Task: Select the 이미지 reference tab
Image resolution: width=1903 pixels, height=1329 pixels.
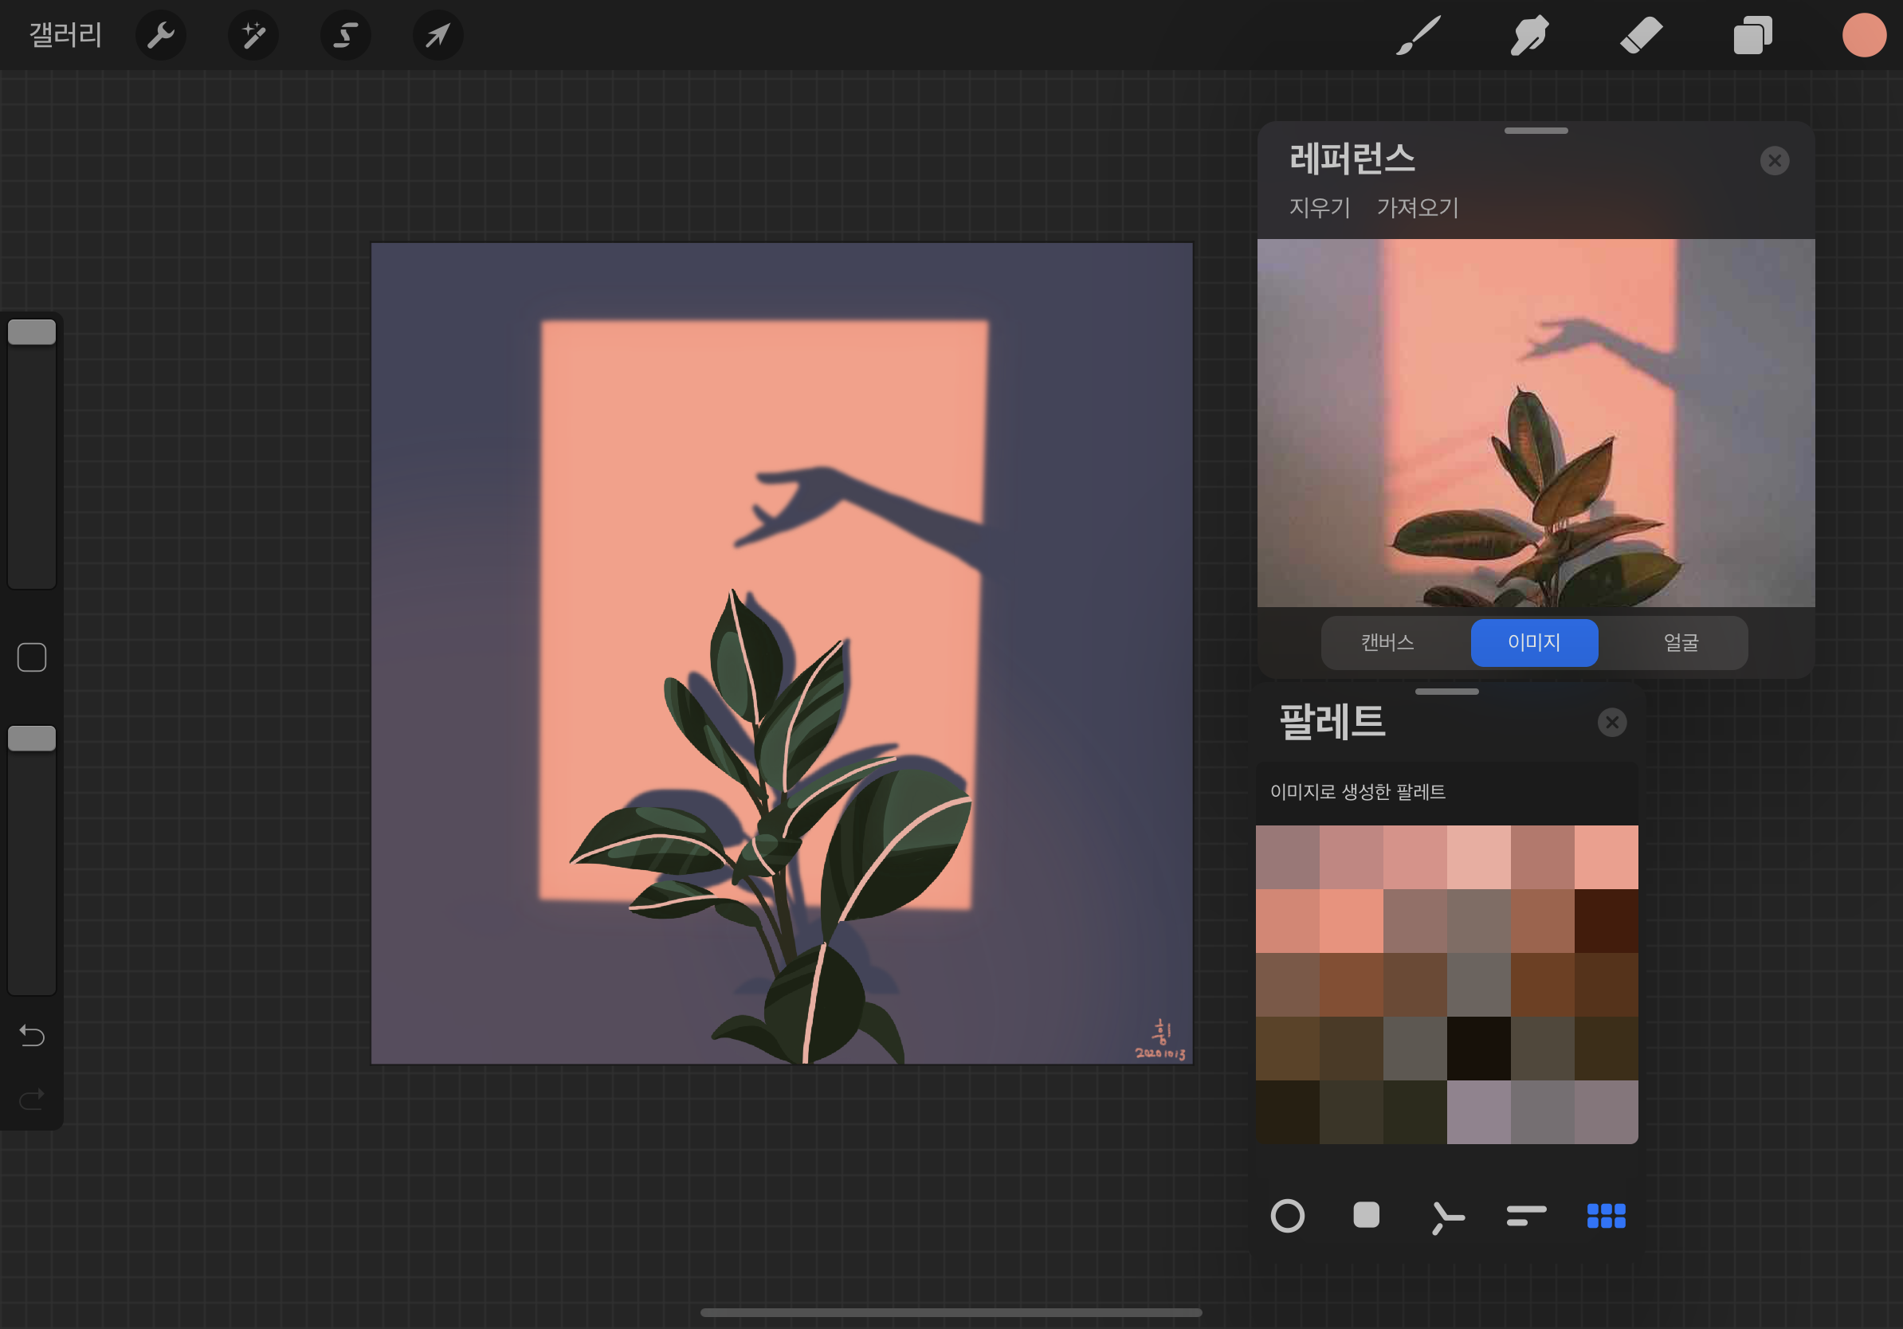Action: tap(1534, 642)
